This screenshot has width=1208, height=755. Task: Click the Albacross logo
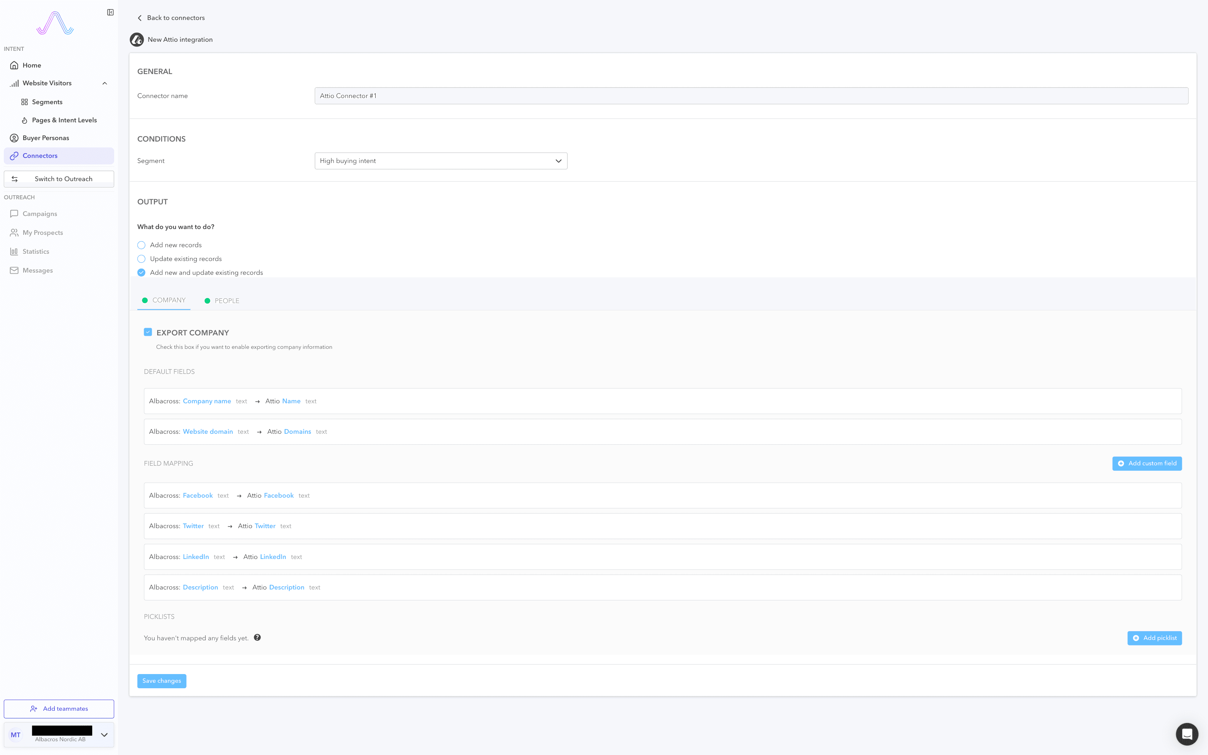click(55, 23)
